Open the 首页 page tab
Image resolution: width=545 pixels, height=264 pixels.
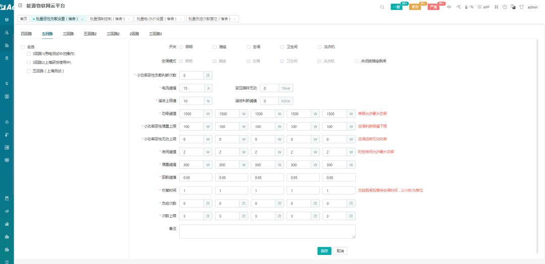(24, 19)
